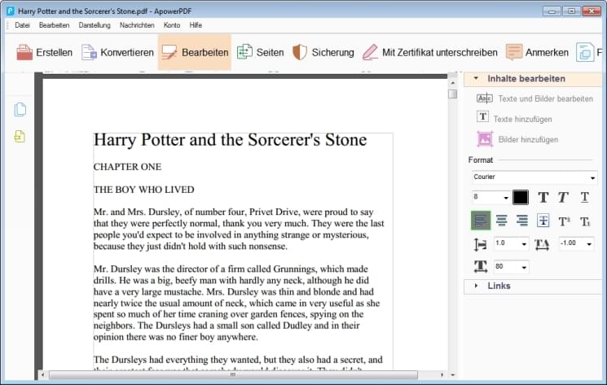
Task: Toggle strikethrough text formatting
Action: (543, 221)
